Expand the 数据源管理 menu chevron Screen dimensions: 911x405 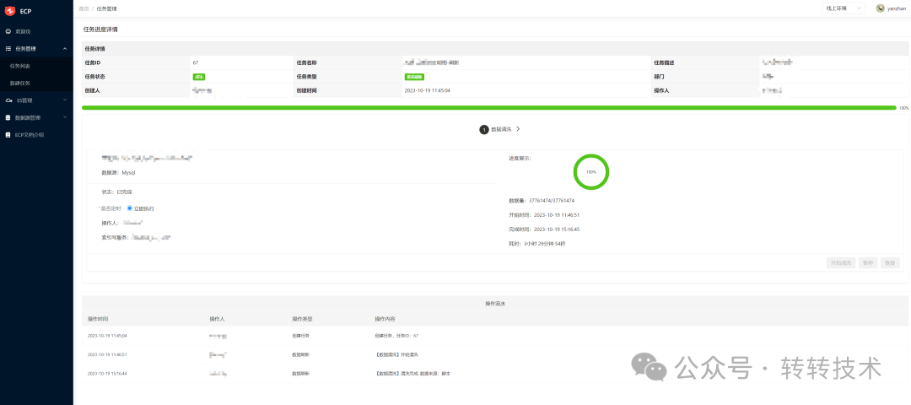(x=64, y=117)
